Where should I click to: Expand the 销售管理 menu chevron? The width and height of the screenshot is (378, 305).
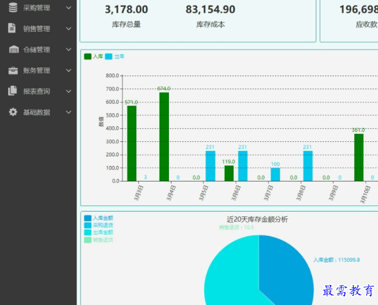point(68,28)
